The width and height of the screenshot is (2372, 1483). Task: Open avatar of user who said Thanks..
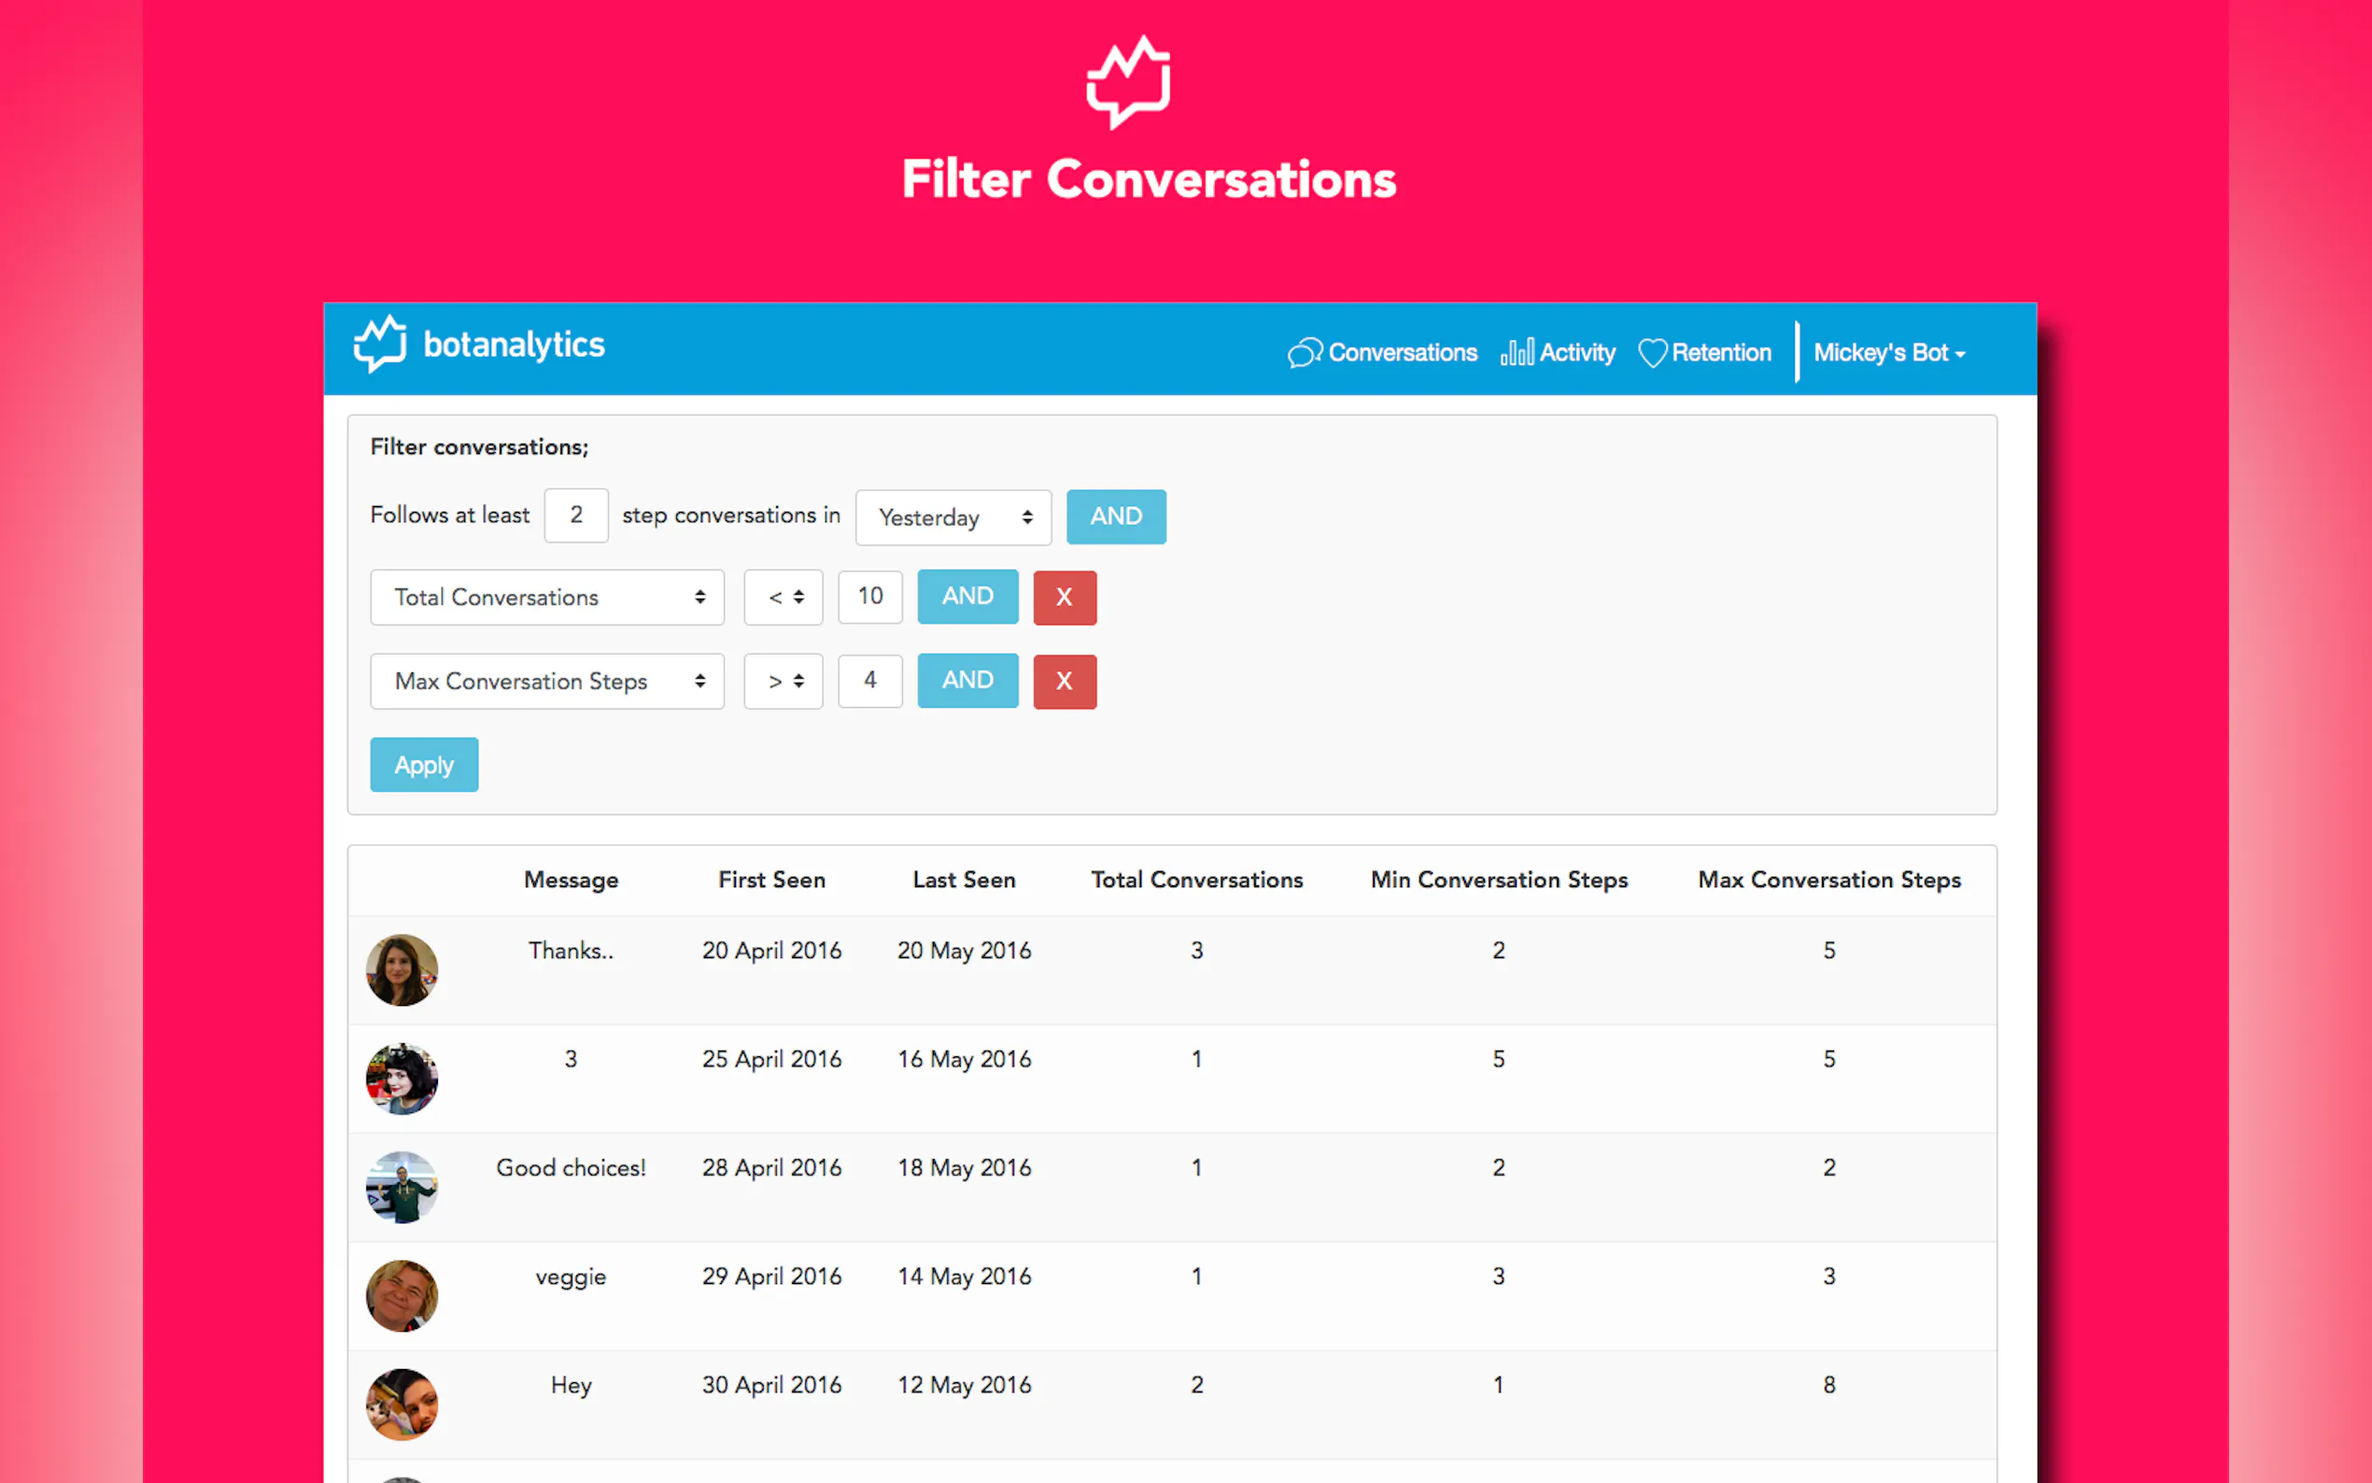401,970
